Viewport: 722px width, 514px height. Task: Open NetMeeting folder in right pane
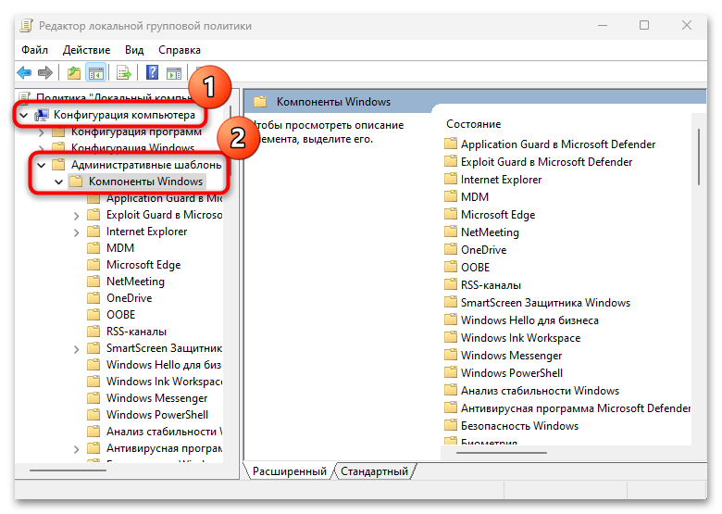490,232
